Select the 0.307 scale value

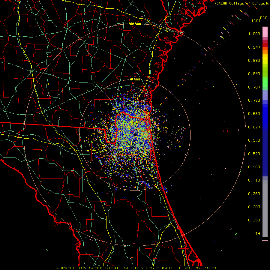[254, 207]
